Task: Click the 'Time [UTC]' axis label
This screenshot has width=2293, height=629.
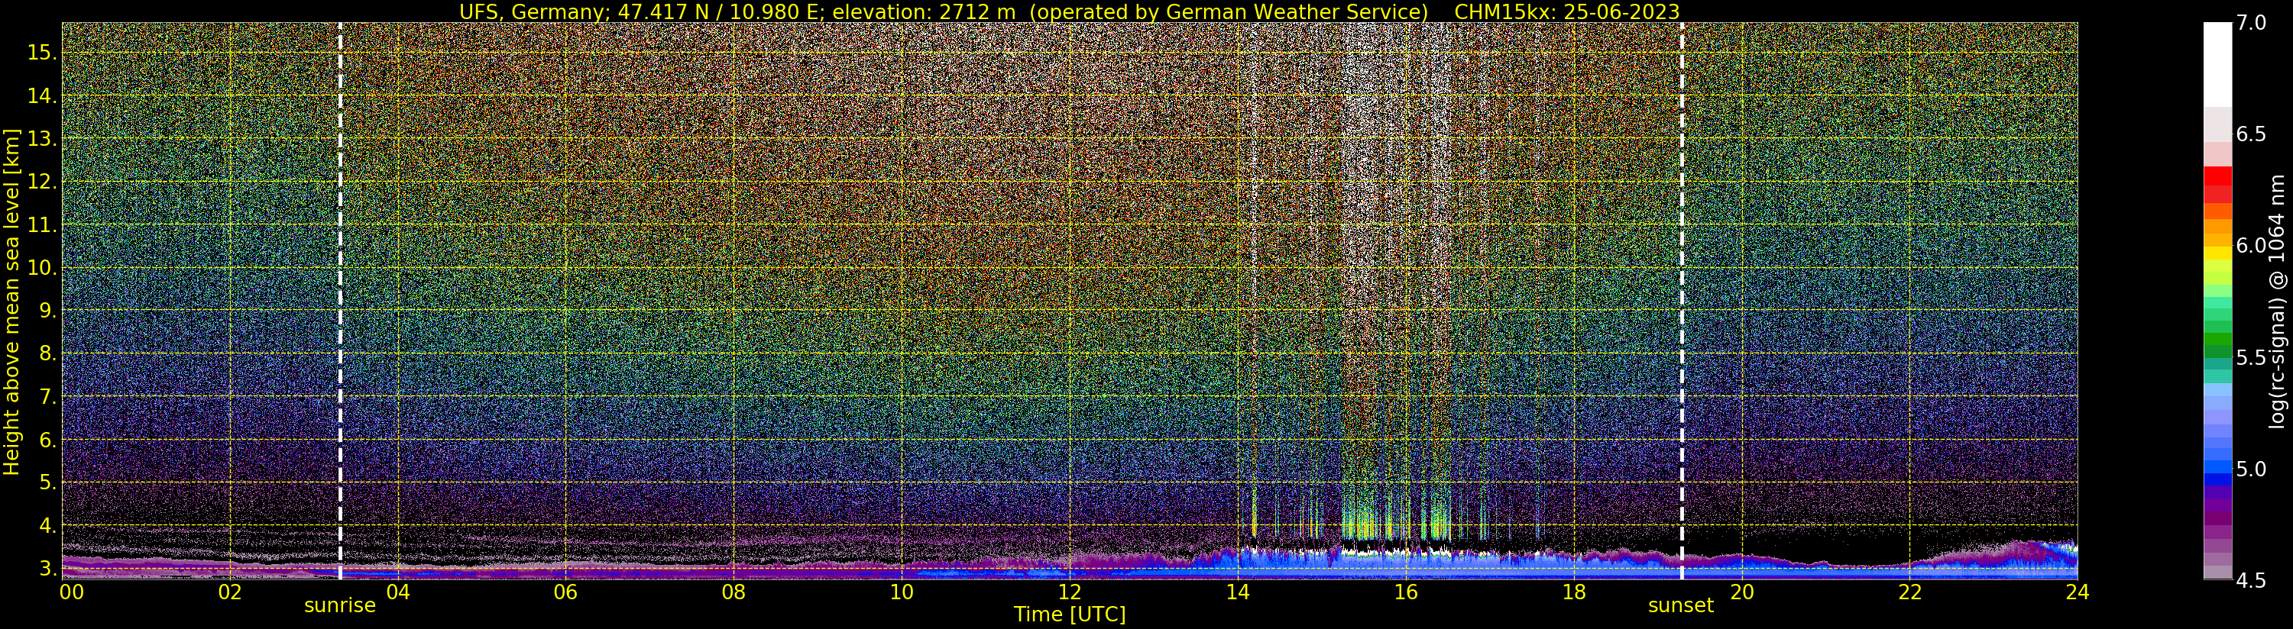Action: [1070, 614]
